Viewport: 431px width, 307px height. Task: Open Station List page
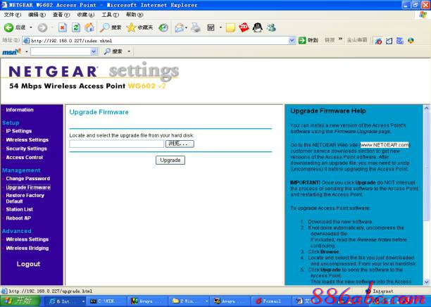point(20,209)
